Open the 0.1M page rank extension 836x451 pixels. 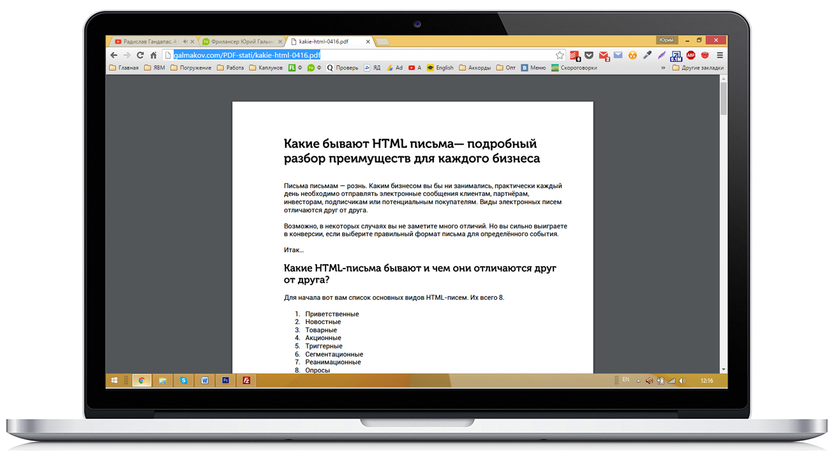coord(676,56)
